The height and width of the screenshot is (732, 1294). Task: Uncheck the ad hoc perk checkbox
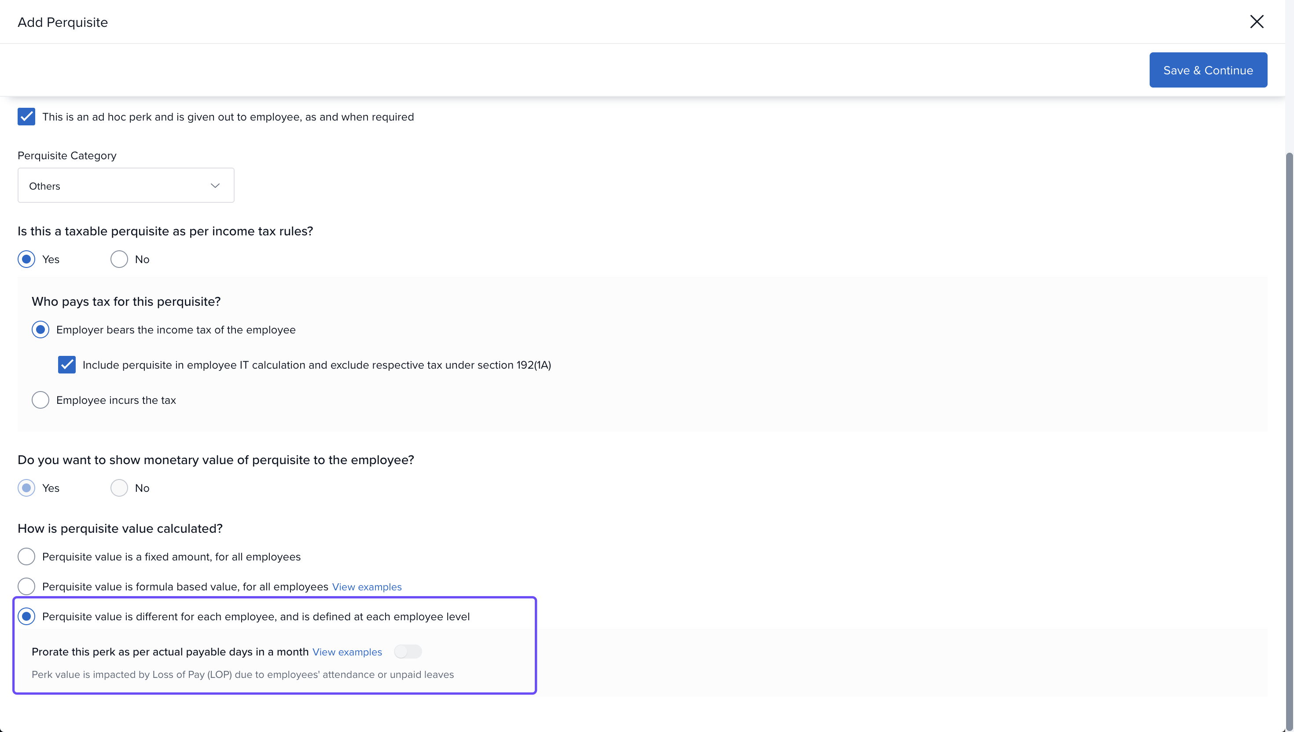(26, 117)
